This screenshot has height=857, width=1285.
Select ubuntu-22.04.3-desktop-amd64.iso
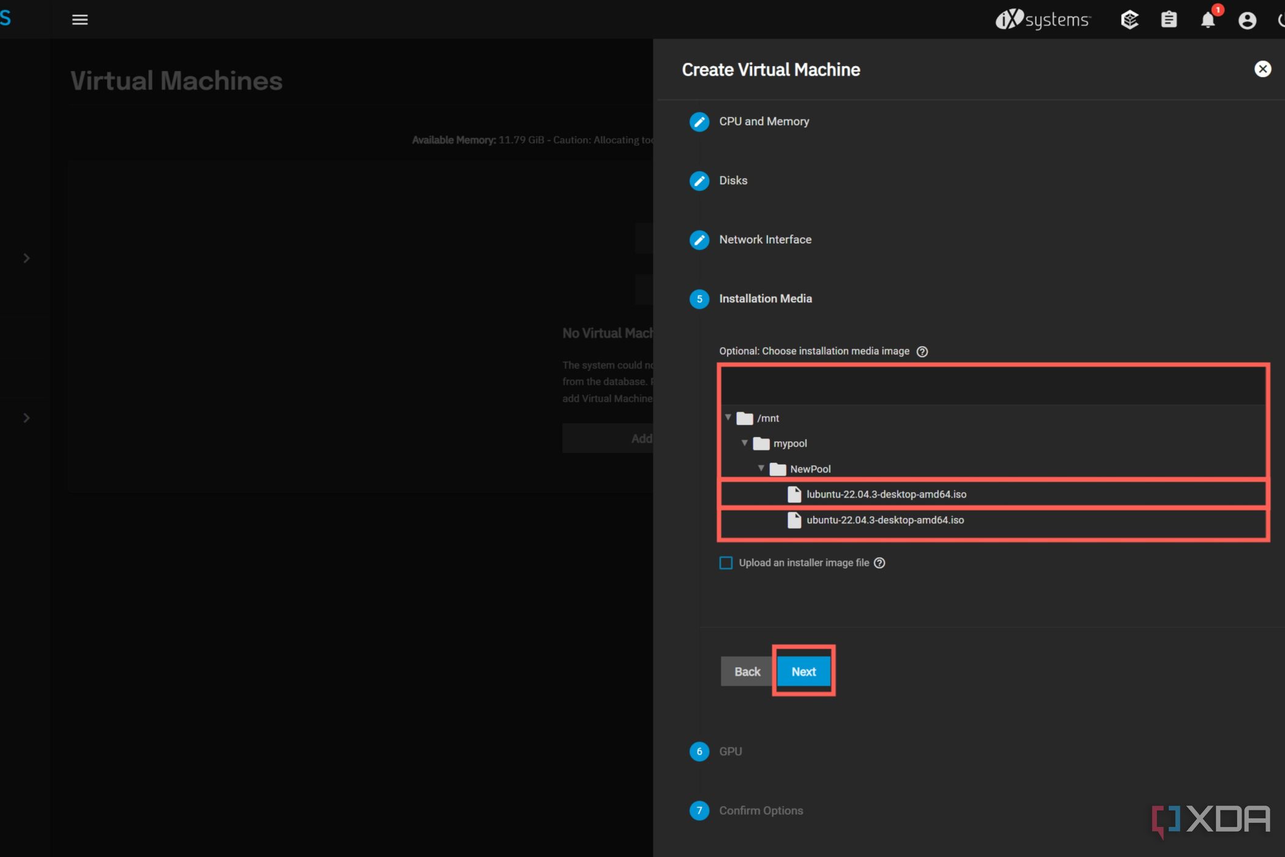coord(885,520)
